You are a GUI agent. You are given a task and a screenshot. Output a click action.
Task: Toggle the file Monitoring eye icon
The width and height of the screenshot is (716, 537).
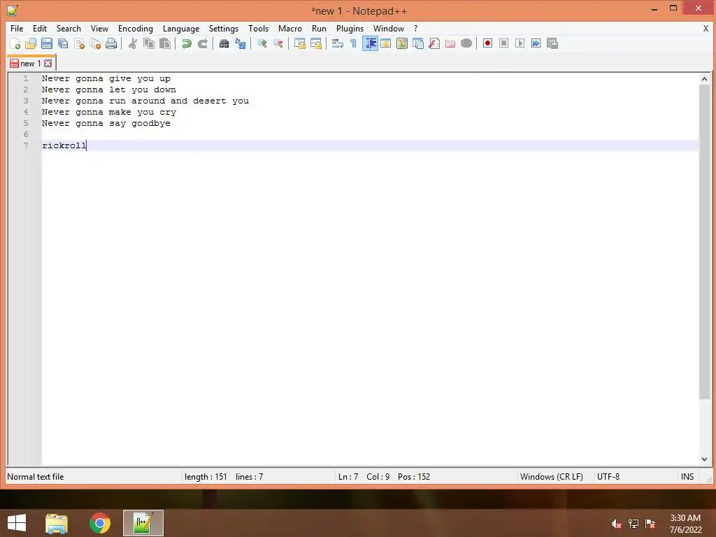click(466, 43)
